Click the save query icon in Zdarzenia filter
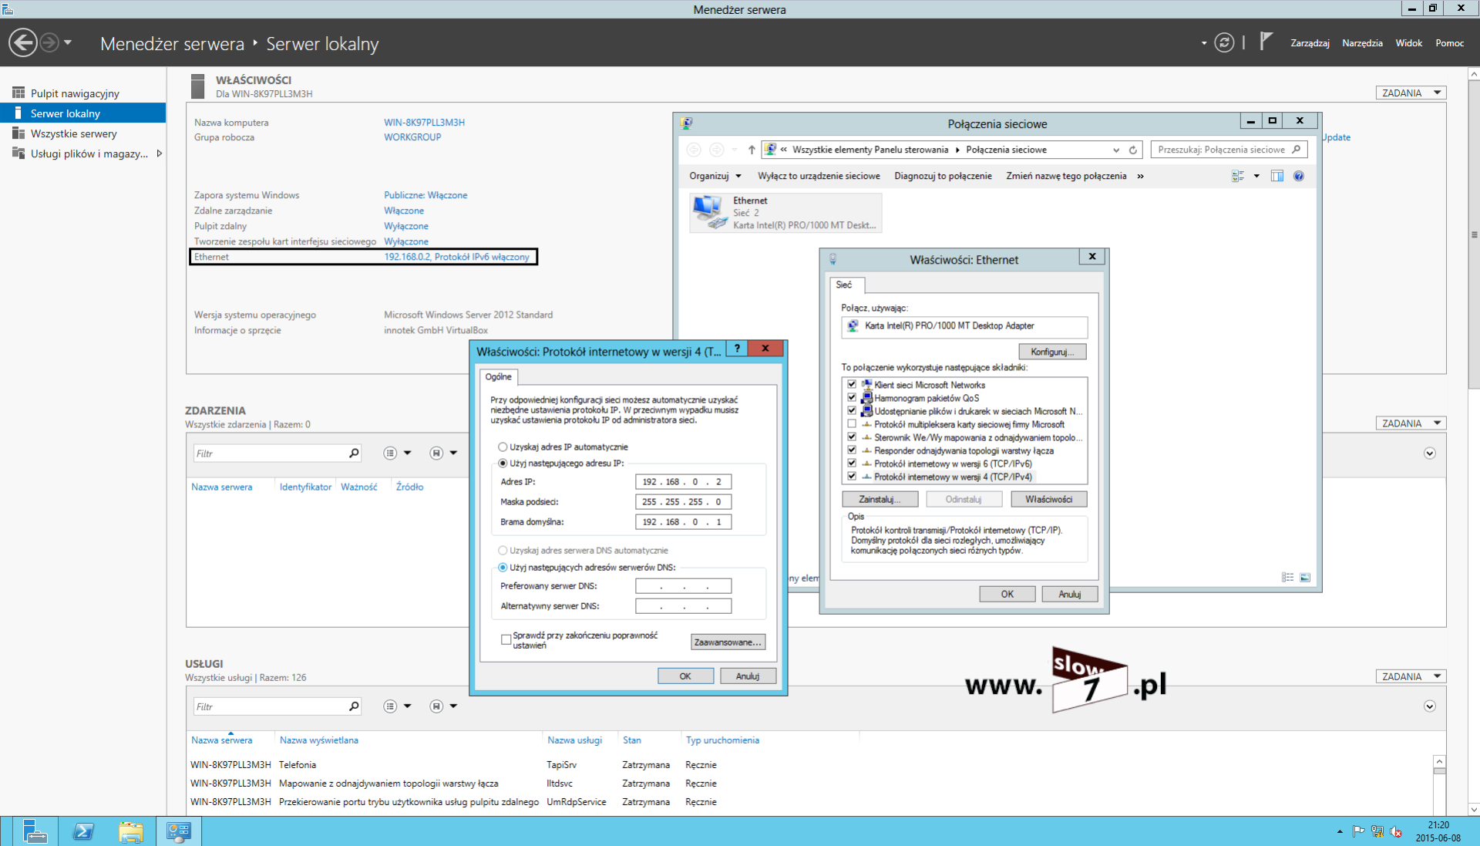Viewport: 1480px width, 846px height. click(x=436, y=453)
